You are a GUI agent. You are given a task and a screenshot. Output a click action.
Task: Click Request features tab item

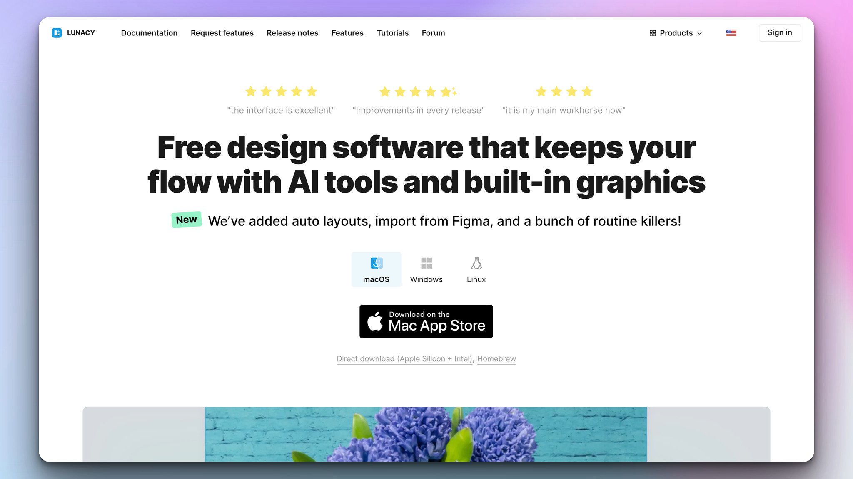point(222,33)
